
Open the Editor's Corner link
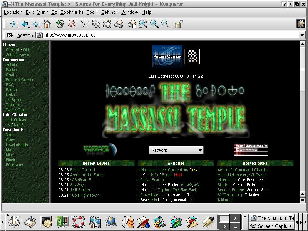point(20,80)
